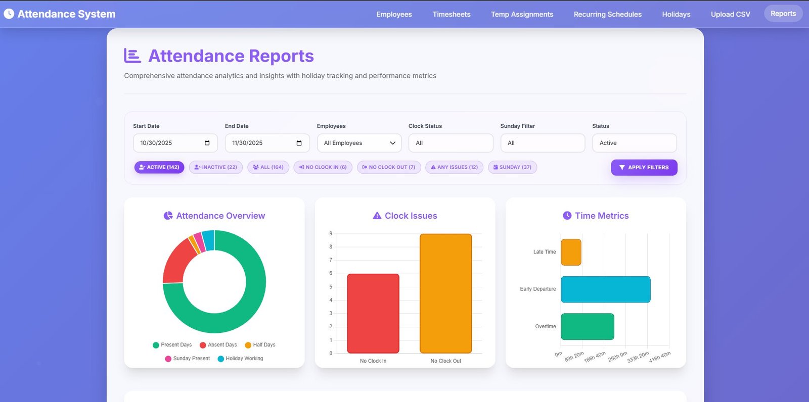
Task: Click the funnel icon on Apply Filters
Action: (x=622, y=167)
